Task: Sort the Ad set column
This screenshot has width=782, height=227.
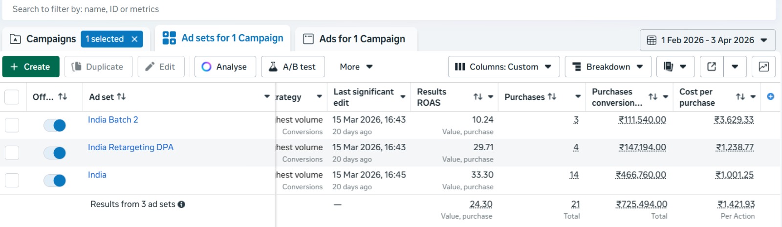Action: [x=121, y=97]
